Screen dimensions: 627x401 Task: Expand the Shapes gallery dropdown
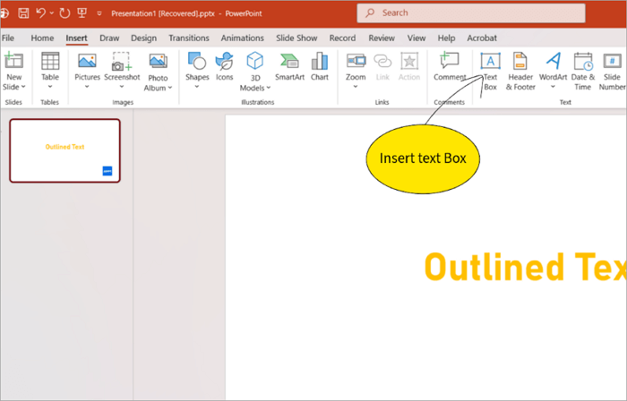[x=197, y=87]
